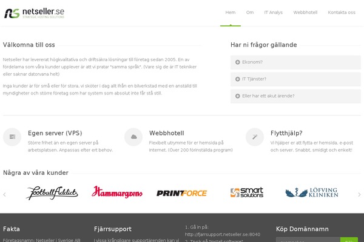Screen dimensions: 364x242
Task: Open the Flytthjälp? heading
Action: click(x=286, y=133)
